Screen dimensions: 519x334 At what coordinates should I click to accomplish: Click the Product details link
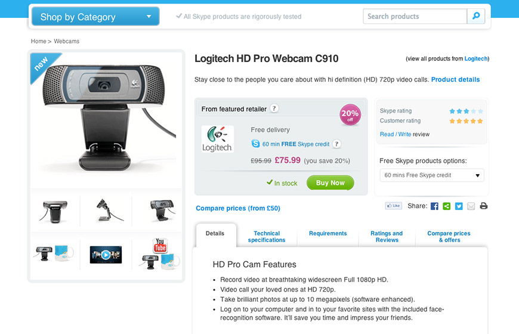pyautogui.click(x=455, y=79)
